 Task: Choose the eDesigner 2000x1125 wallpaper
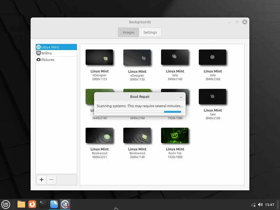[x=99, y=57]
